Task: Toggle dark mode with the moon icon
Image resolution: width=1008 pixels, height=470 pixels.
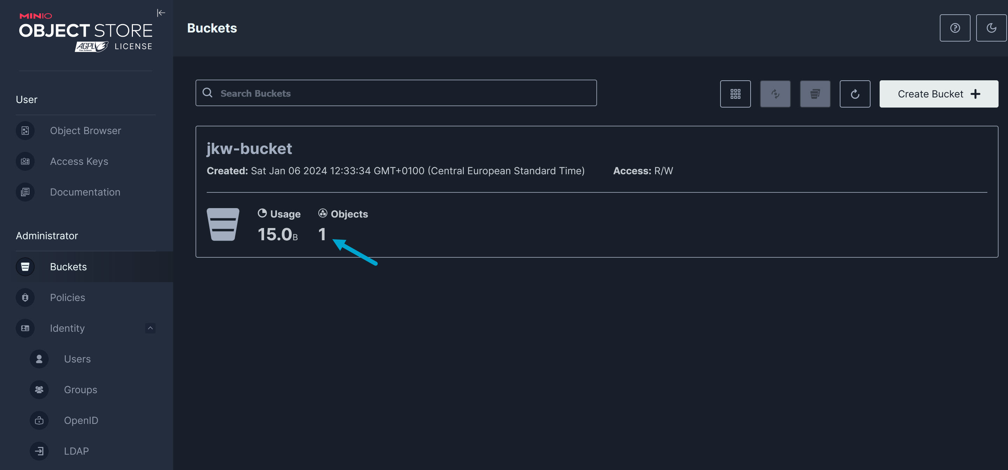Action: [991, 28]
